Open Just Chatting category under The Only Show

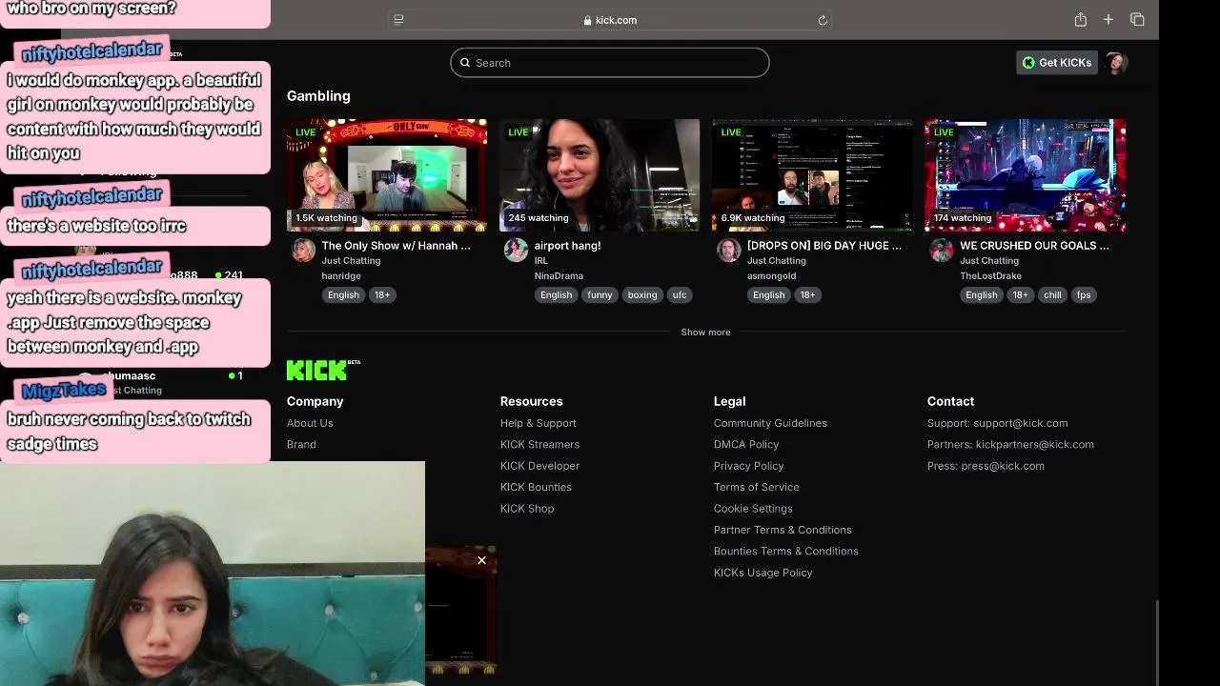tap(351, 261)
